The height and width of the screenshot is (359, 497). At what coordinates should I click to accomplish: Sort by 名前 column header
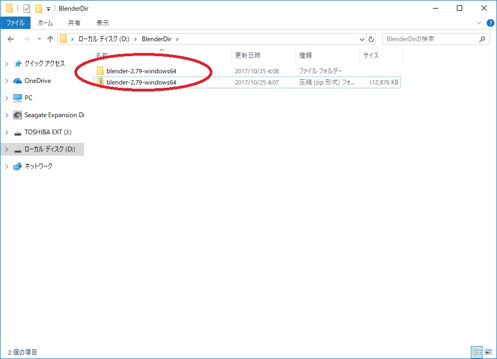(102, 56)
